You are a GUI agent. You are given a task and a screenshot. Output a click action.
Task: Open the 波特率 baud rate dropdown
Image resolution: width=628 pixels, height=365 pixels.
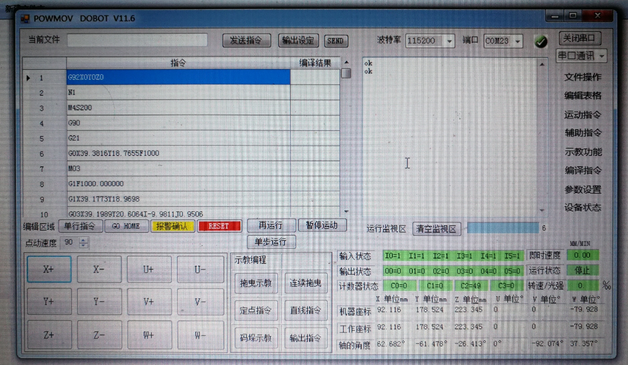449,41
